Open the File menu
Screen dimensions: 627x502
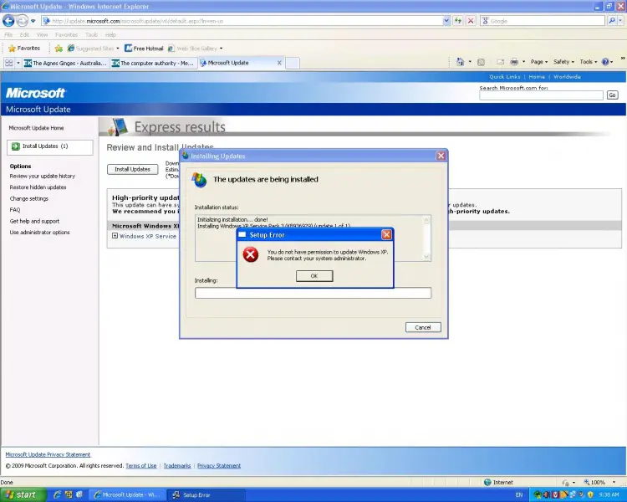click(8, 35)
